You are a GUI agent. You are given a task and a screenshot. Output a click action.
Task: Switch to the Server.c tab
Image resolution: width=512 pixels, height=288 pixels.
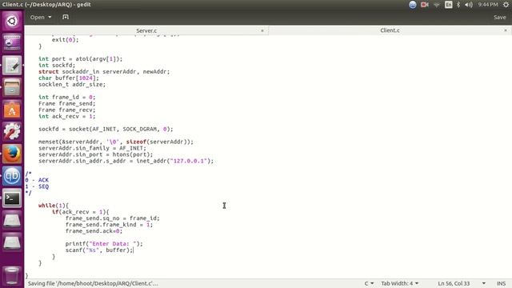[x=146, y=30]
